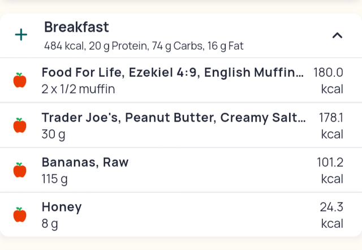The image size is (362, 250).
Task: Open the Honey food entry
Action: (62, 207)
